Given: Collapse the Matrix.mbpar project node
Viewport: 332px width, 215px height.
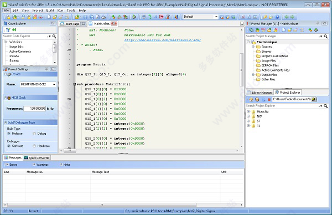Looking at the screenshot, I should pos(248,42).
